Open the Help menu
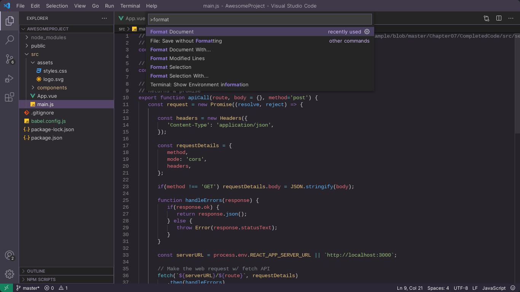Viewport: 520px width, 292px height. pos(152,6)
